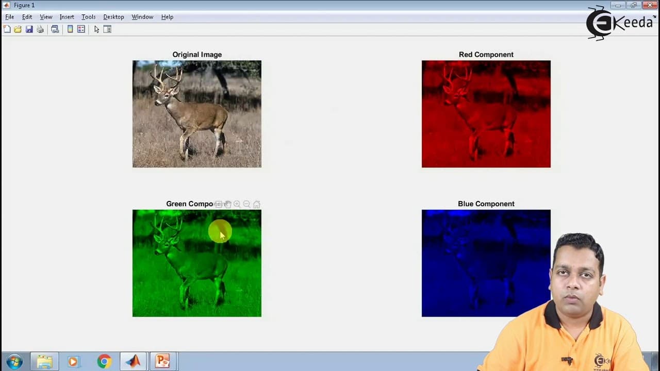Select the "Red Component" title text
This screenshot has height=371, width=660.
click(486, 55)
